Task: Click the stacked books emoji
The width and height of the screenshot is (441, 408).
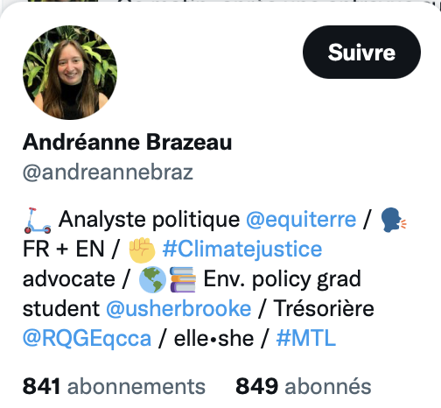Action: point(183,279)
